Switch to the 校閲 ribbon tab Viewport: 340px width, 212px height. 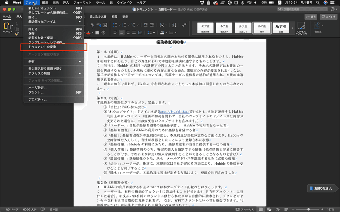(x=114, y=17)
